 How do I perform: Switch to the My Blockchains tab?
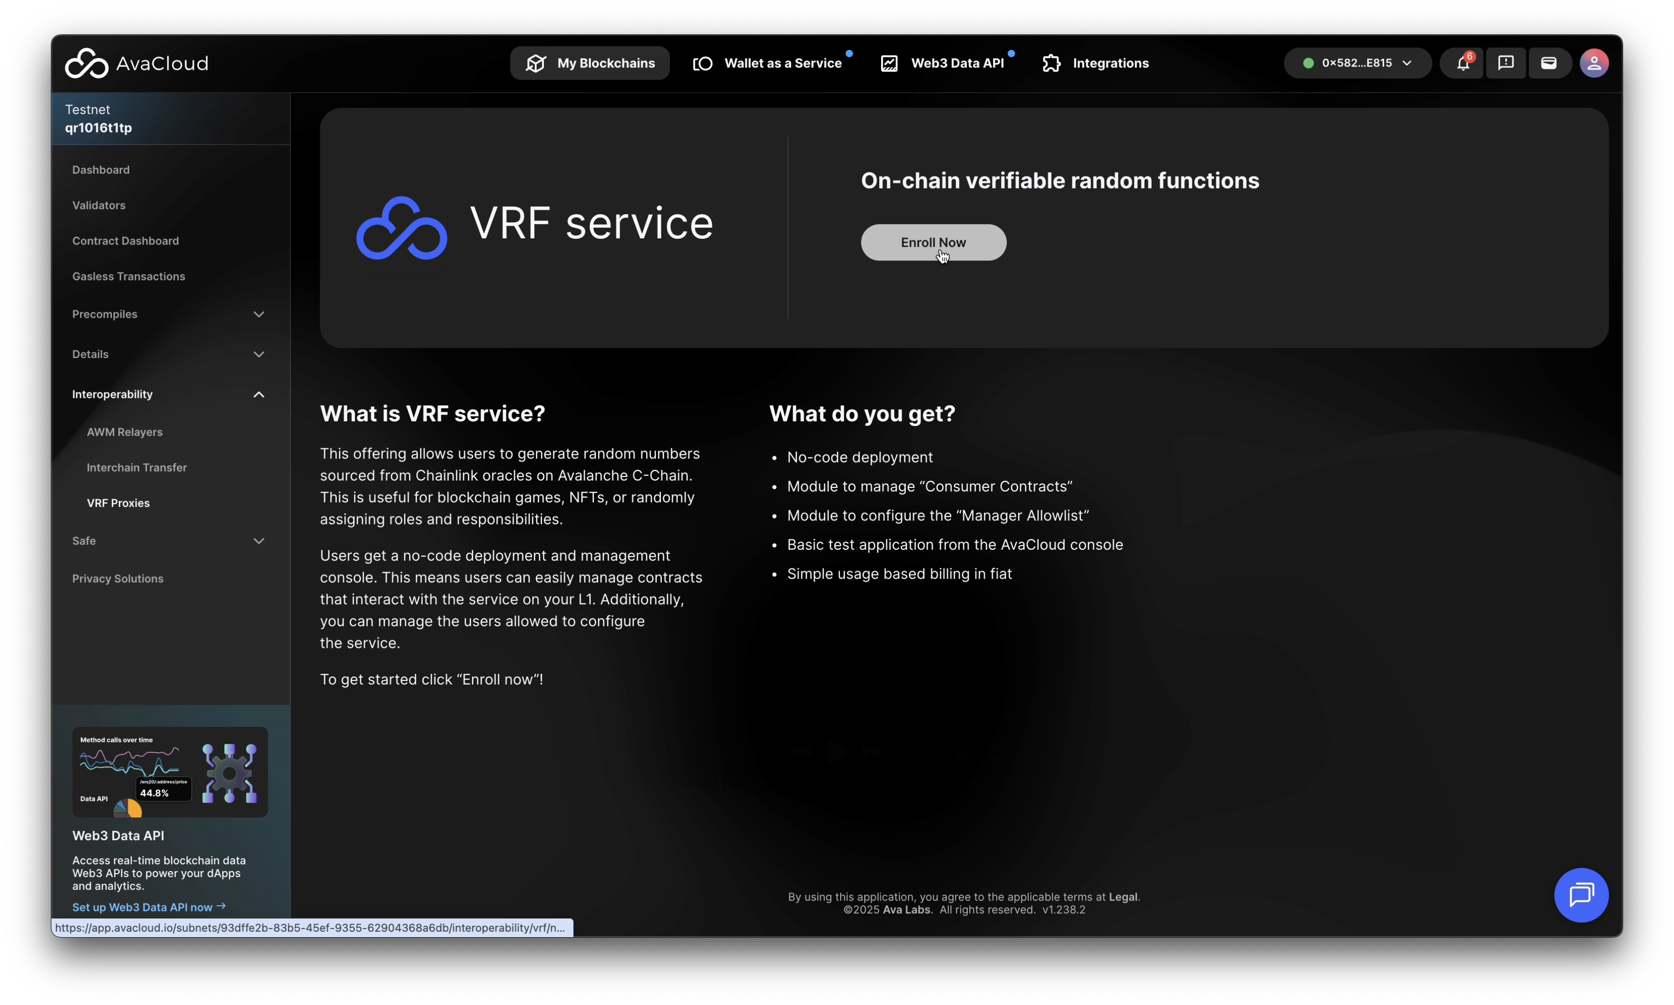tap(589, 63)
